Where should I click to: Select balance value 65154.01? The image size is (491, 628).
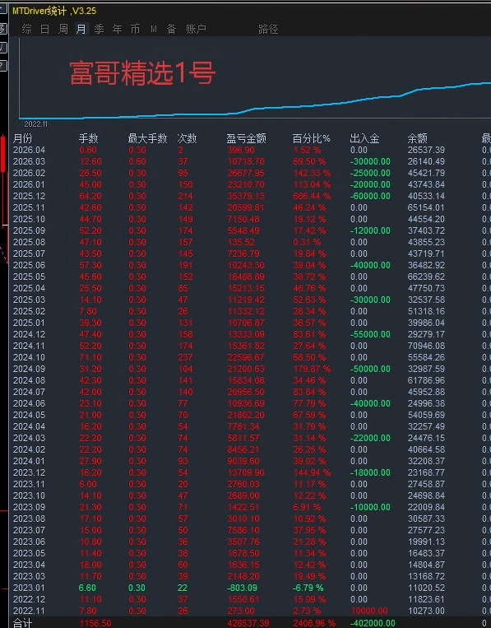click(426, 207)
